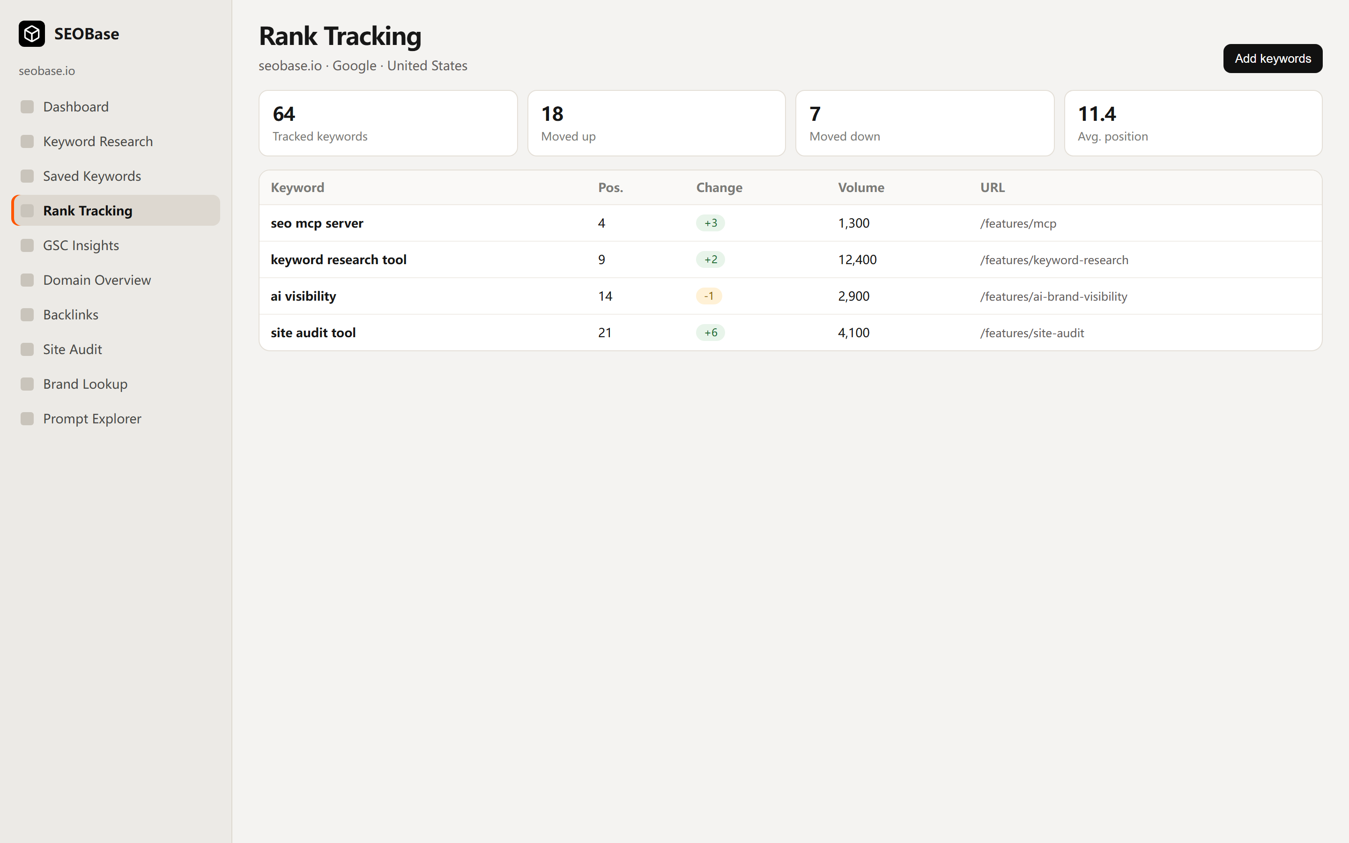Click the +6 change badge
The image size is (1349, 843).
(x=710, y=333)
